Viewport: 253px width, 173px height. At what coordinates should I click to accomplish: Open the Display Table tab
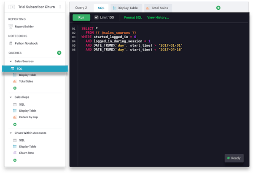[x=126, y=8]
